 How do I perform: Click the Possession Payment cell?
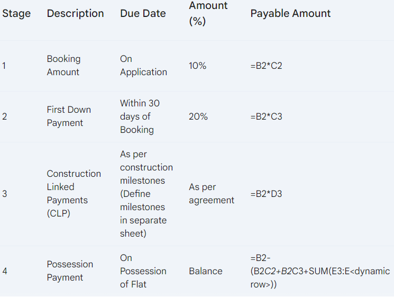click(x=70, y=271)
